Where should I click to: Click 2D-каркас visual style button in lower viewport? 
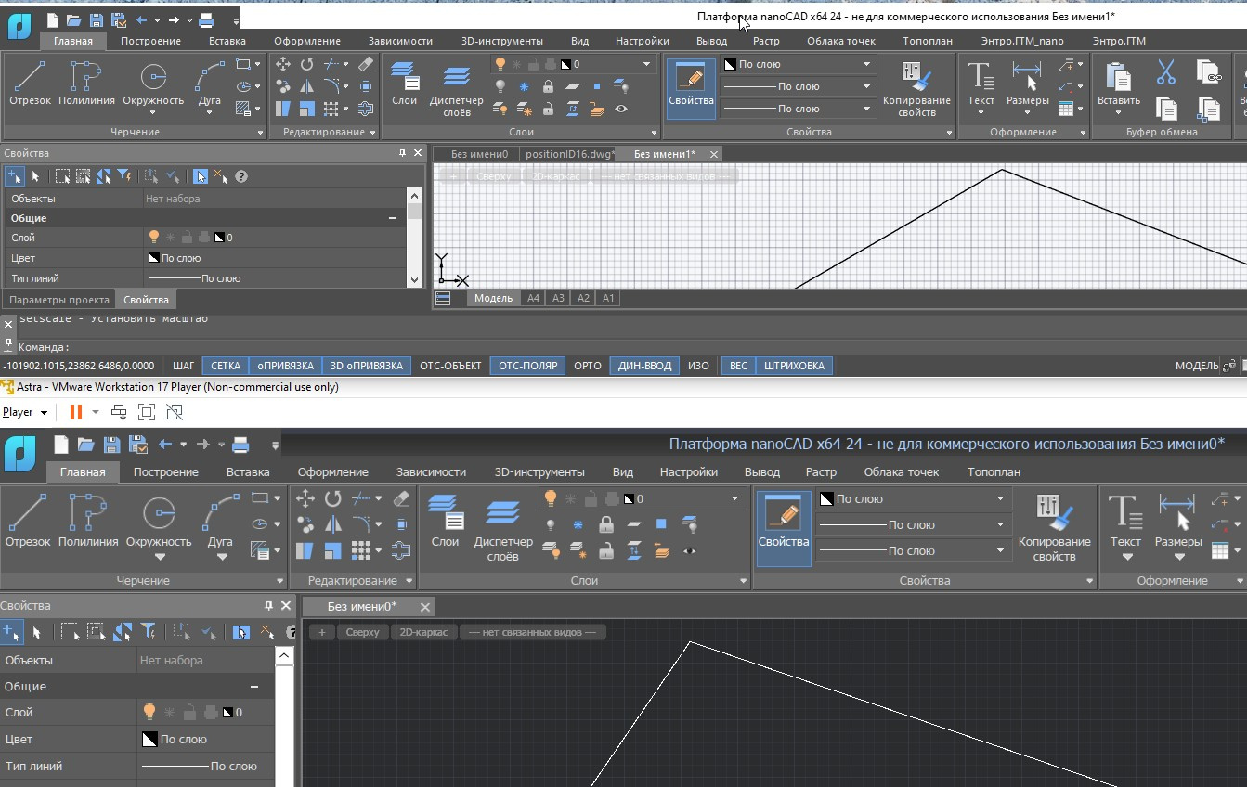(x=423, y=632)
